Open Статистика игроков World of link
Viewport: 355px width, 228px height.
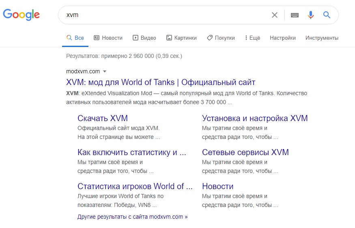pyautogui.click(x=135, y=186)
